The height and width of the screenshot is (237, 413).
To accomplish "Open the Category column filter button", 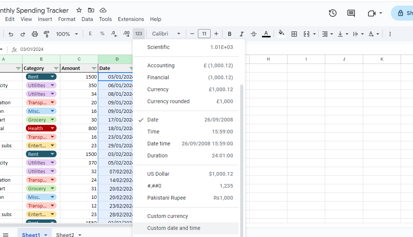I will coord(56,68).
